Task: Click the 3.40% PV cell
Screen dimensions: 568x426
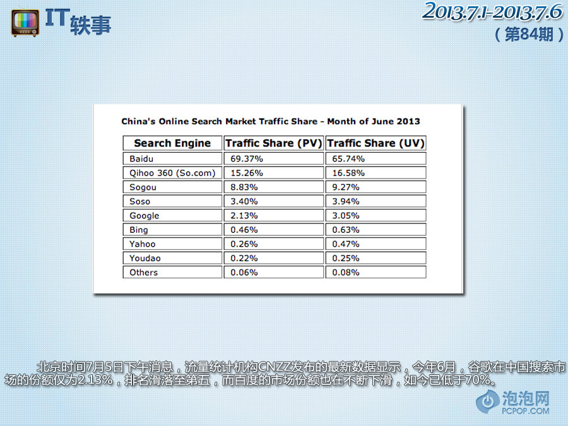Action: pos(274,201)
